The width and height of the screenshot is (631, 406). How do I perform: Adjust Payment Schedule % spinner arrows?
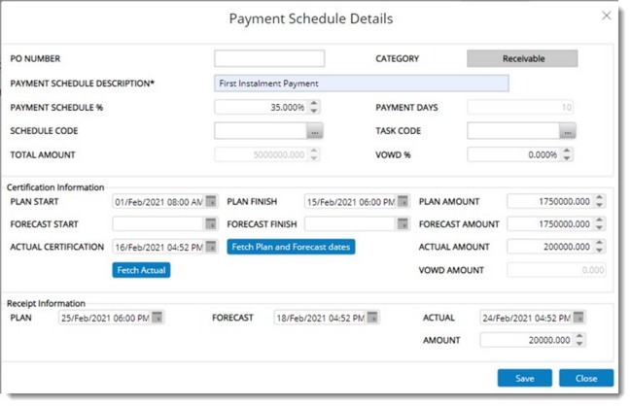(314, 107)
